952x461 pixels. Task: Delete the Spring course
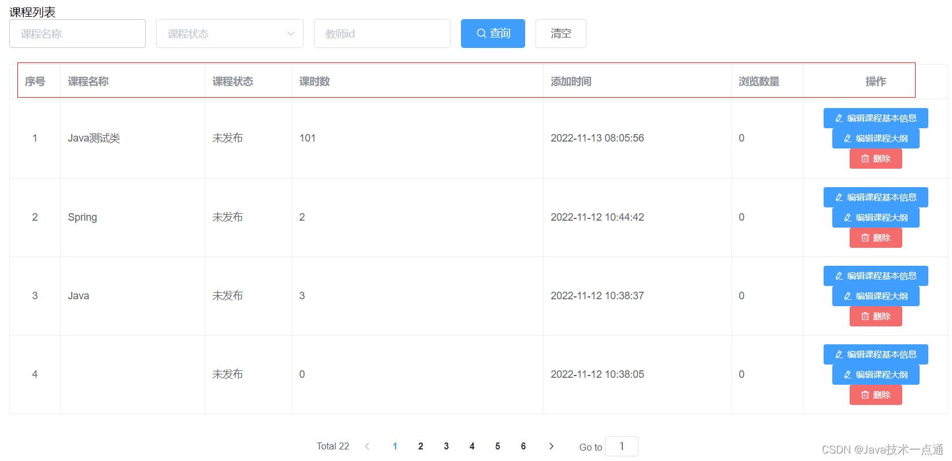(875, 238)
